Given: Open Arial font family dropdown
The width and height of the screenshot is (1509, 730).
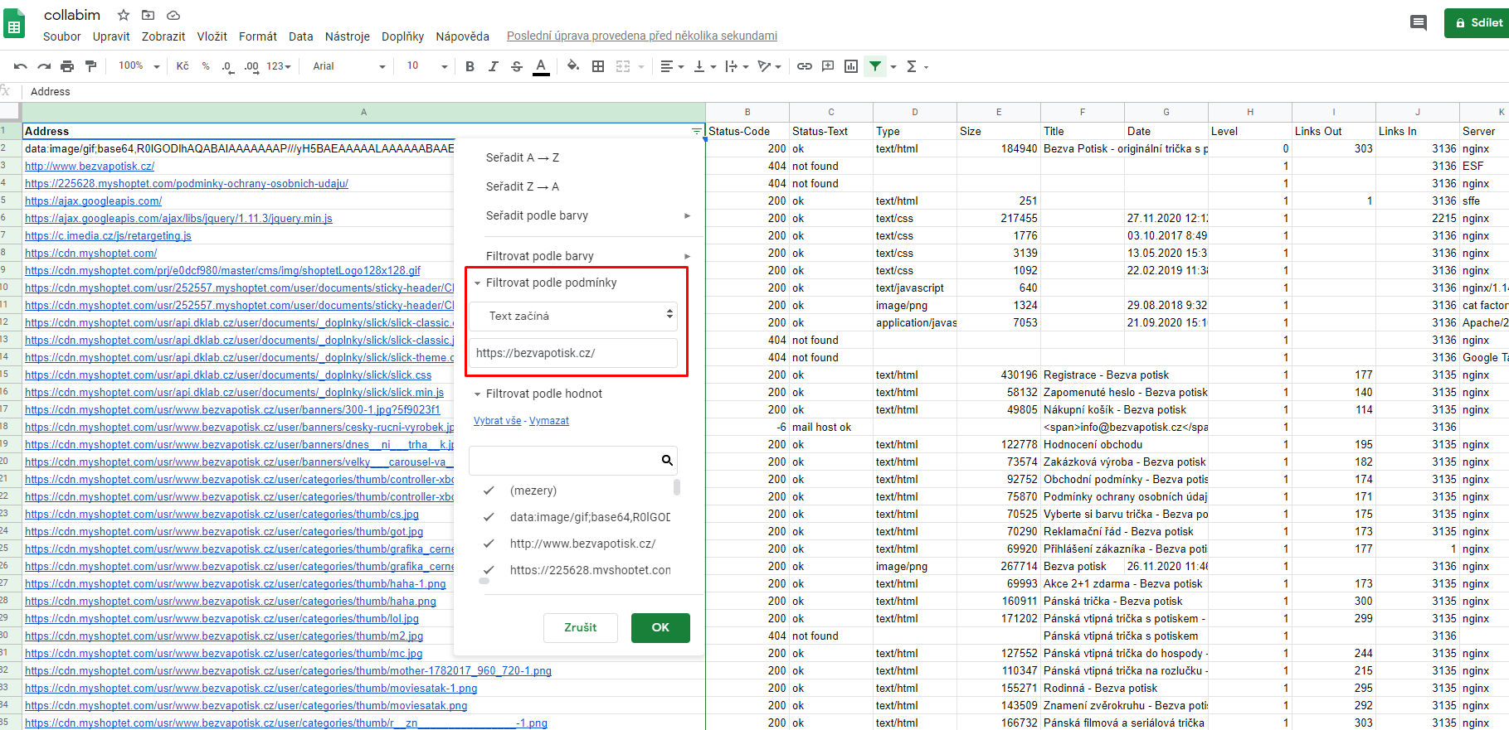Looking at the screenshot, I should (349, 66).
